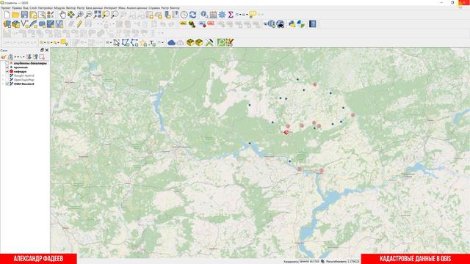The image size is (470, 264).
Task: Toggle visibility of кафедра layer
Action: [x=7, y=72]
